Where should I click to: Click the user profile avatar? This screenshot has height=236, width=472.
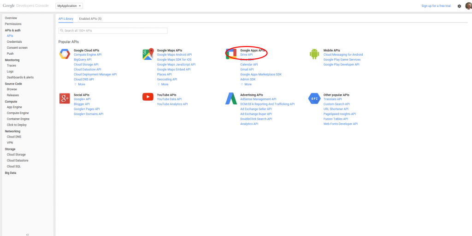(x=468, y=6)
